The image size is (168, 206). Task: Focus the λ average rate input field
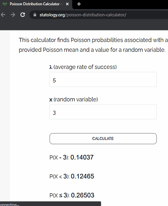(103, 79)
